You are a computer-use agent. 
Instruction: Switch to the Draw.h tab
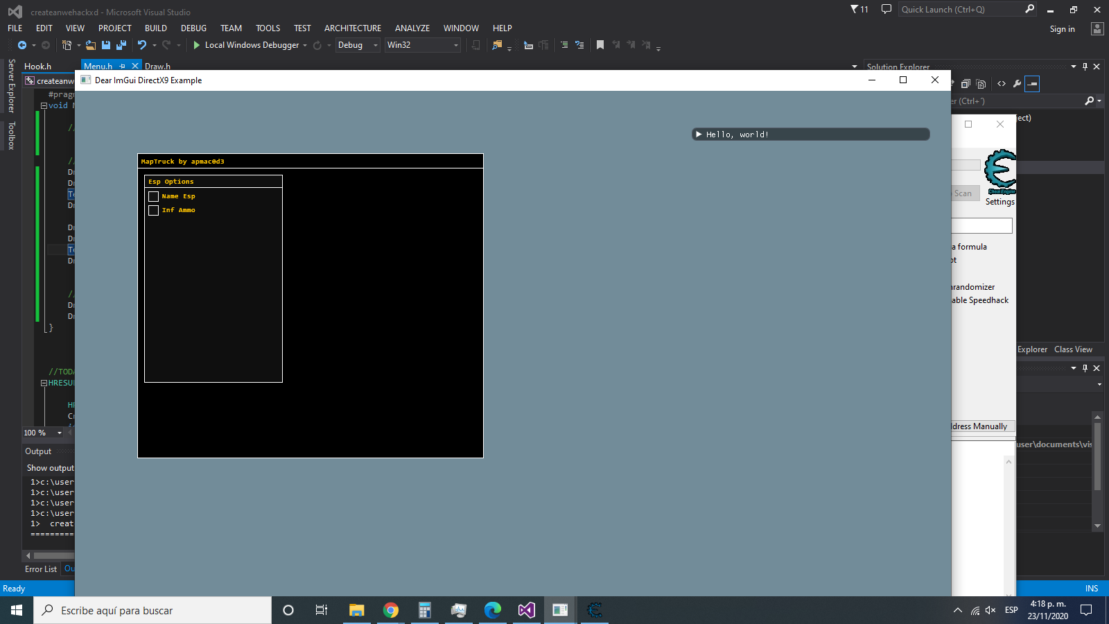(x=157, y=67)
